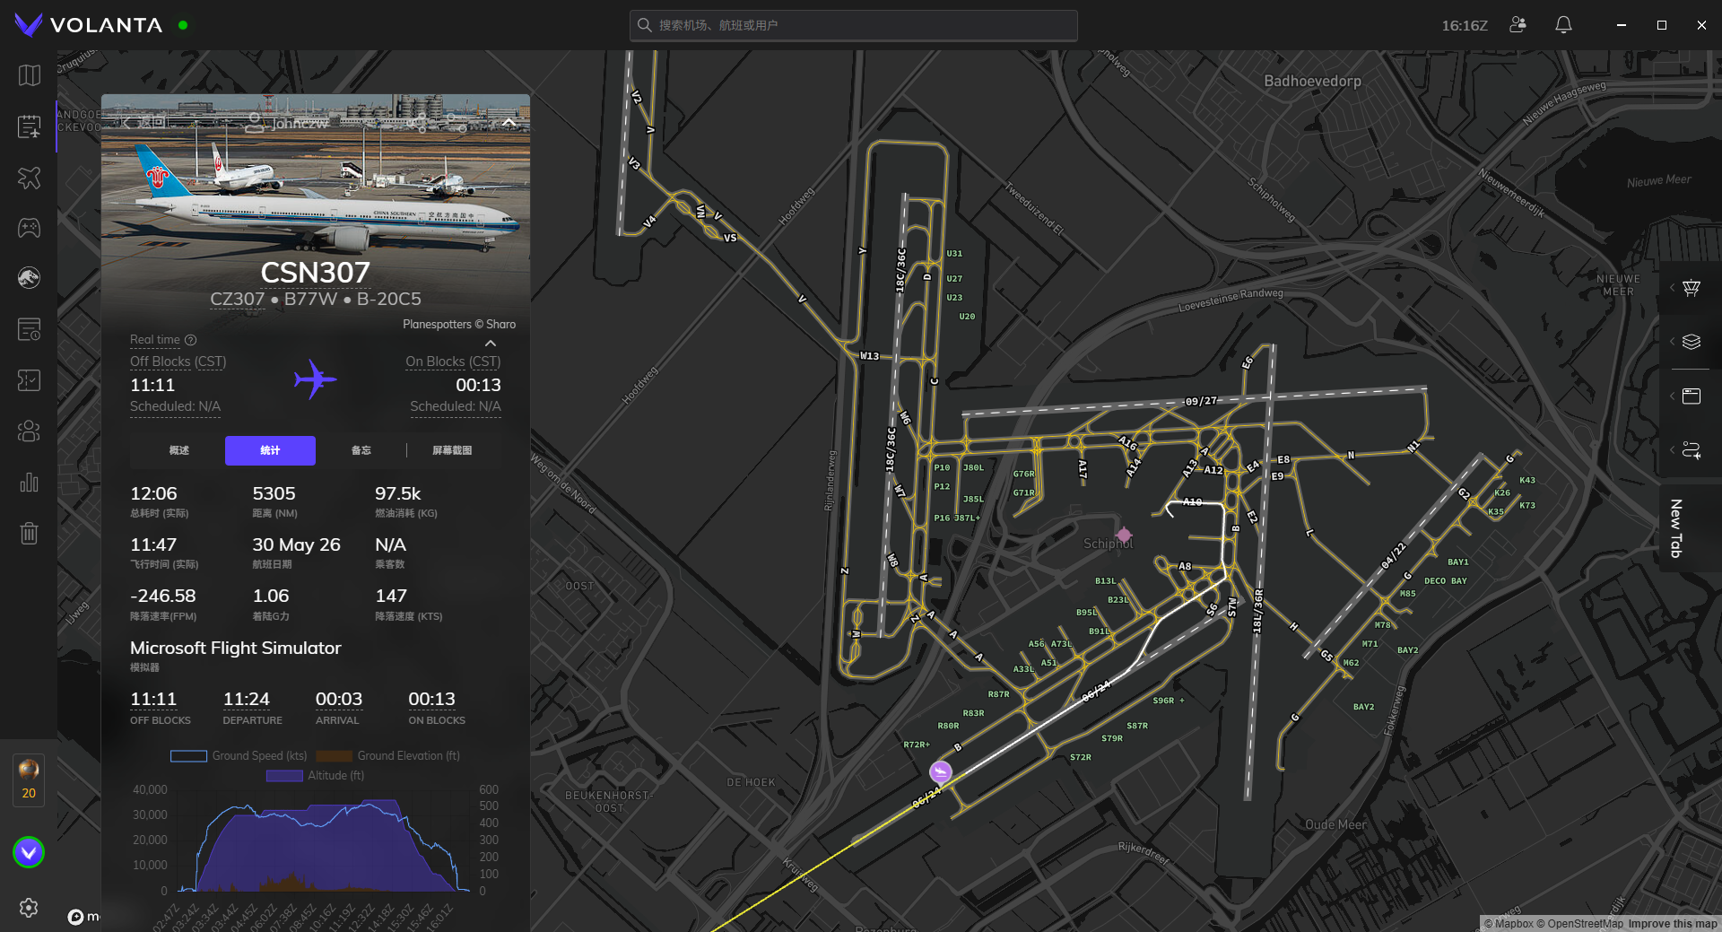Toggle Altitude (ft) chart series
This screenshot has height=932, width=1722.
[x=315, y=776]
